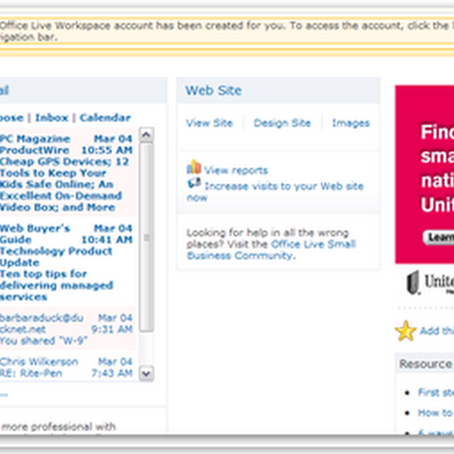Open PC Magazine ProductWire email
The height and width of the screenshot is (454, 454).
coord(66,173)
